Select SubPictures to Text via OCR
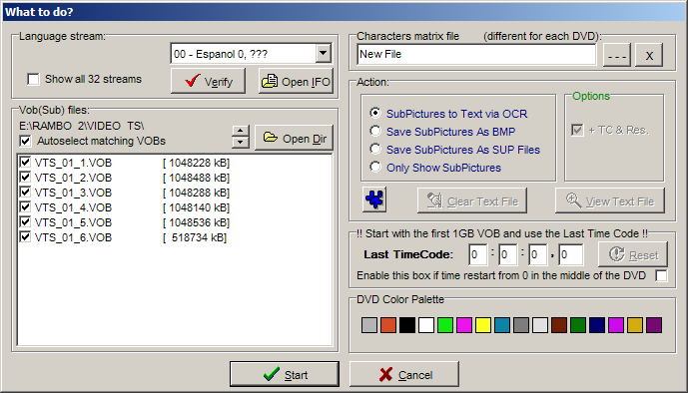This screenshot has height=393, width=688. tap(375, 113)
